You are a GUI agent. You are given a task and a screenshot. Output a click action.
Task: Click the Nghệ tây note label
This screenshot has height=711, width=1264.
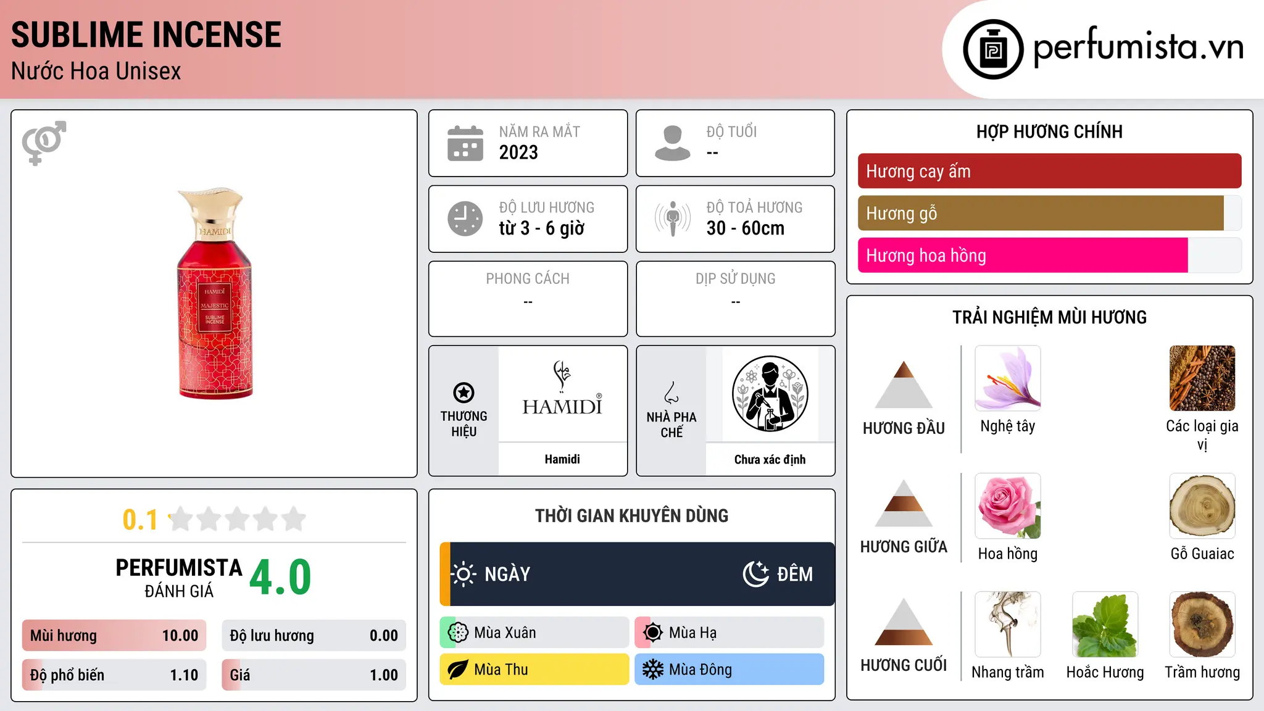[1008, 426]
